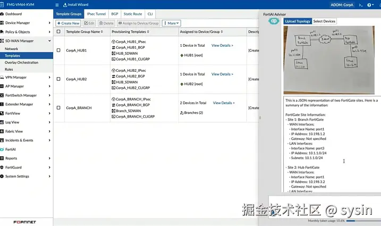Expand the Device Manager chevron
The image size is (381, 226).
[49, 23]
